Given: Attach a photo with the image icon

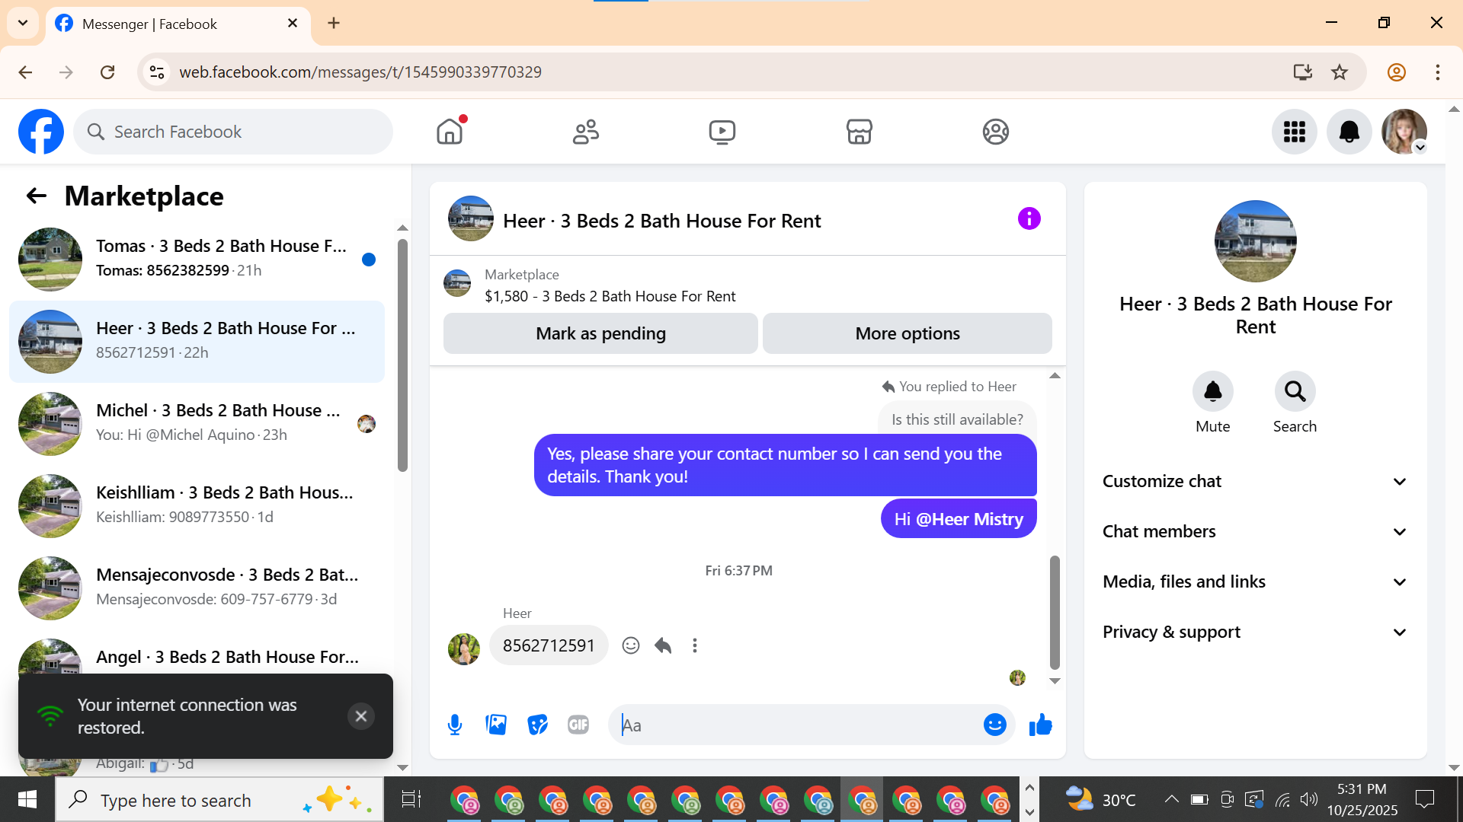Looking at the screenshot, I should pos(496,725).
